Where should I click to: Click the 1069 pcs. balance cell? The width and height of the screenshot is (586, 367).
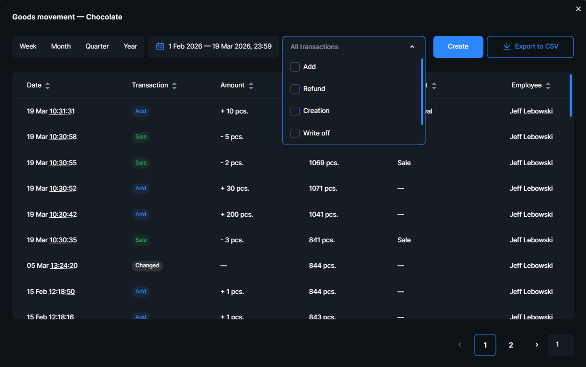324,163
